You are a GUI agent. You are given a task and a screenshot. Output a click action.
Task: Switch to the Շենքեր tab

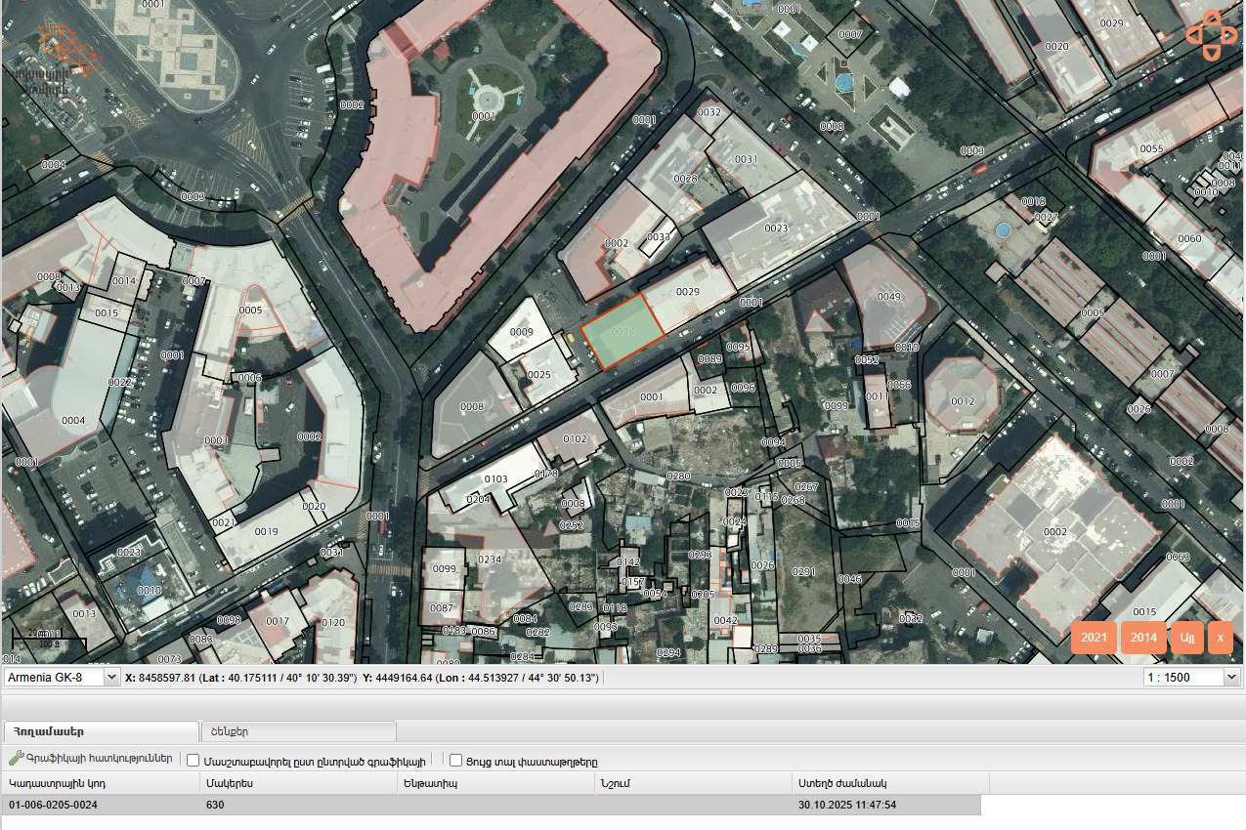pyautogui.click(x=298, y=731)
